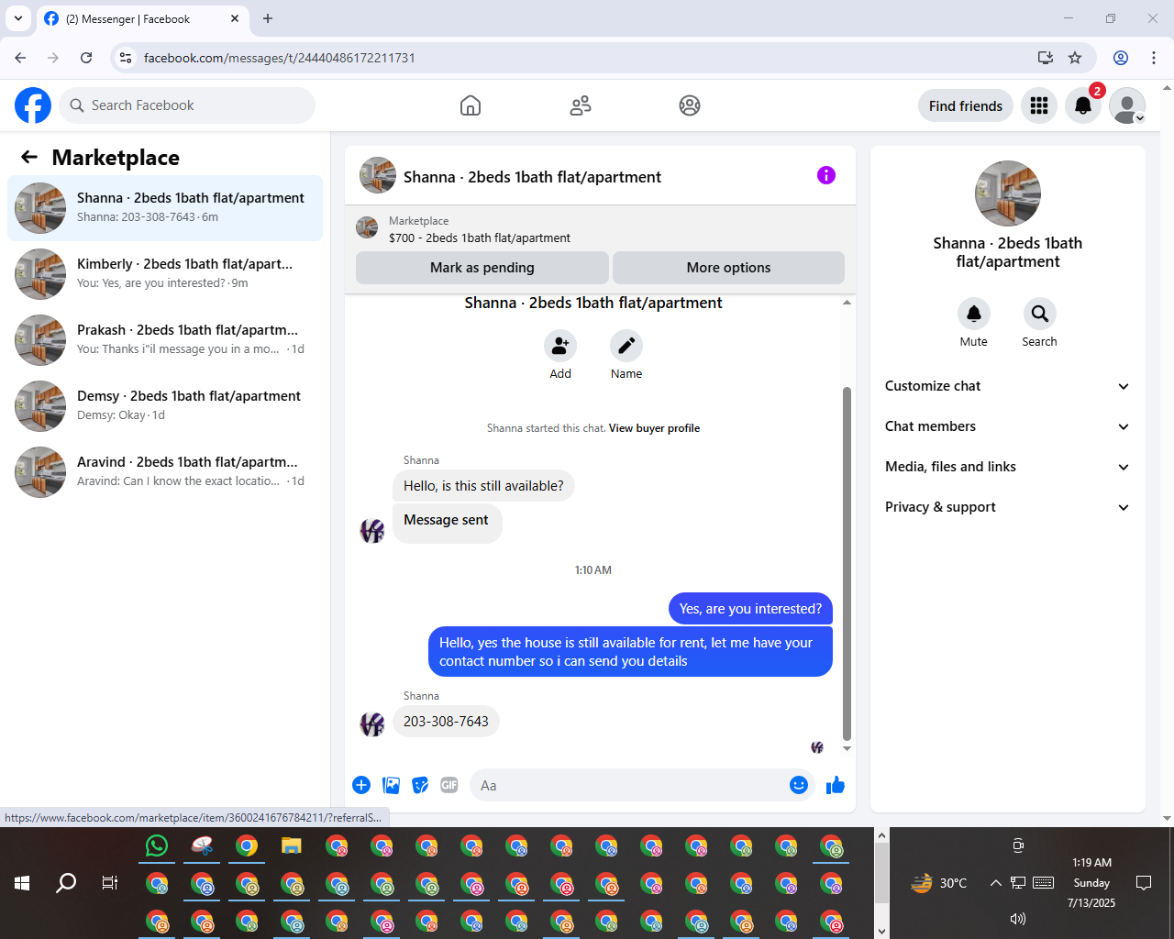Click the chat message scrollbar
Image resolution: width=1174 pixels, height=939 pixels.
(847, 563)
